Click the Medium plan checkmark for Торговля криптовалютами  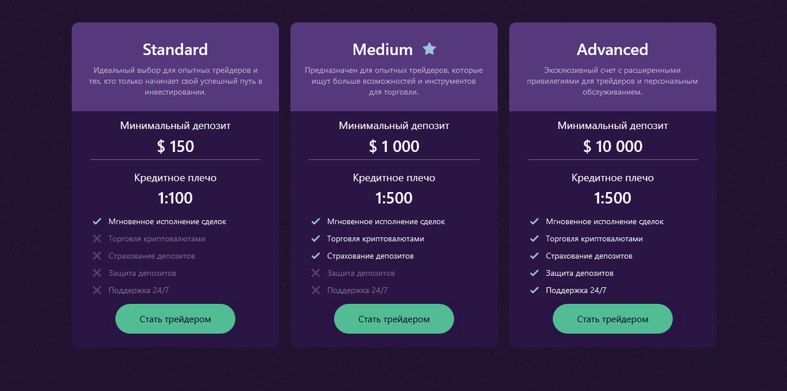pyautogui.click(x=315, y=238)
